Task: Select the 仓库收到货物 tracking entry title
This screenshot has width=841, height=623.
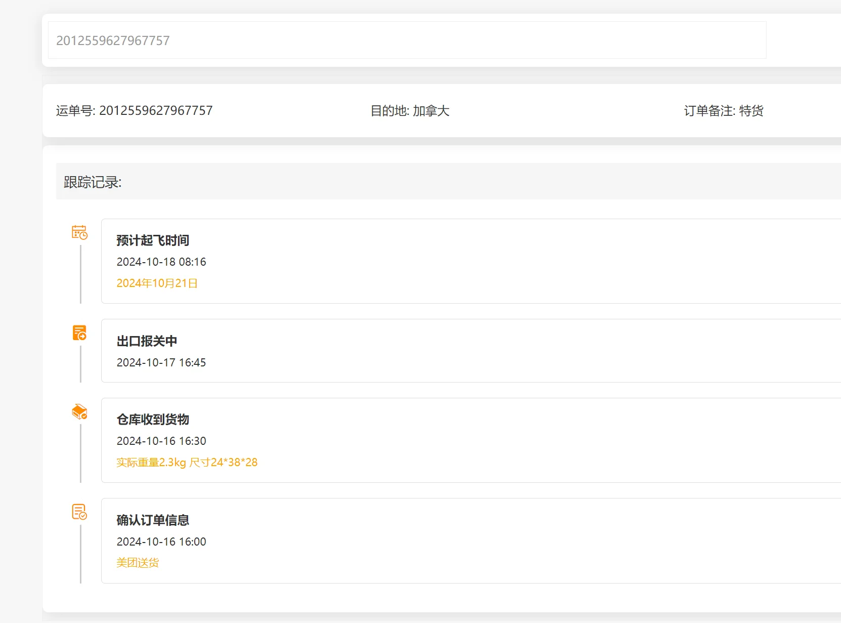Action: (153, 420)
